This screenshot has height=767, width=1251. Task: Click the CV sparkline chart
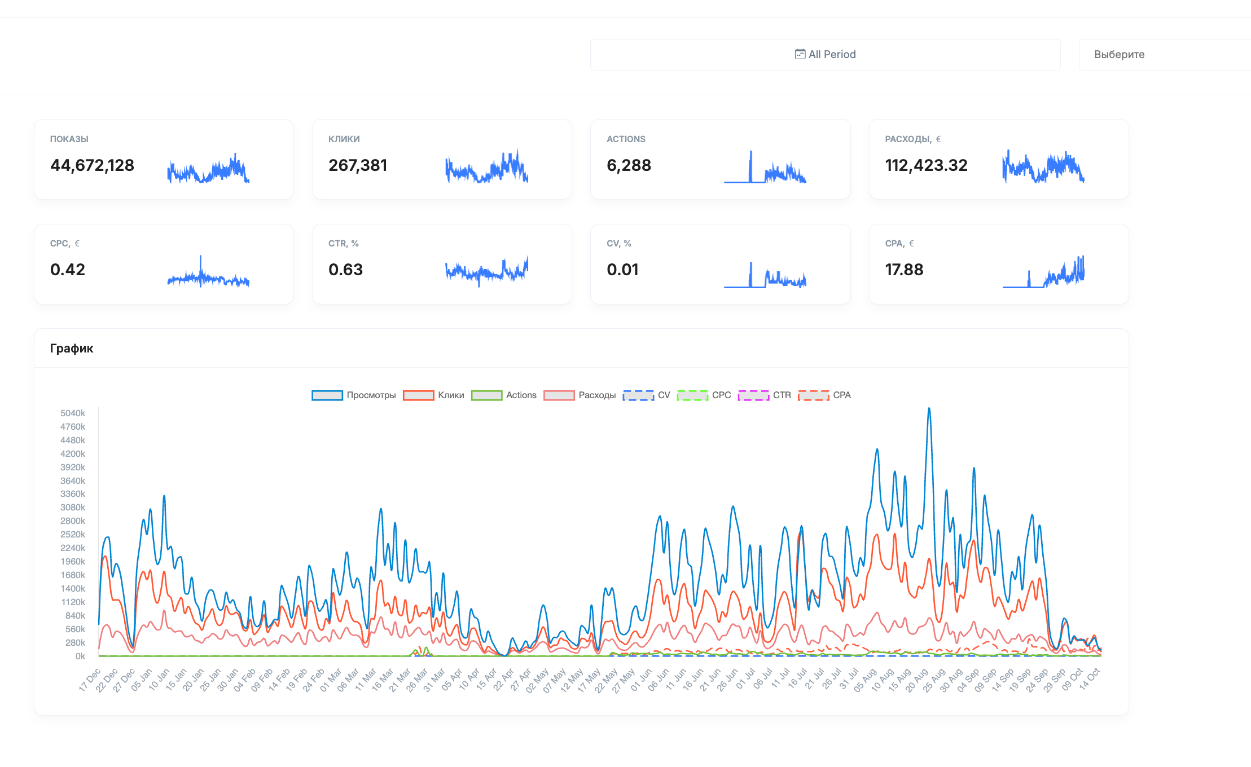point(765,275)
